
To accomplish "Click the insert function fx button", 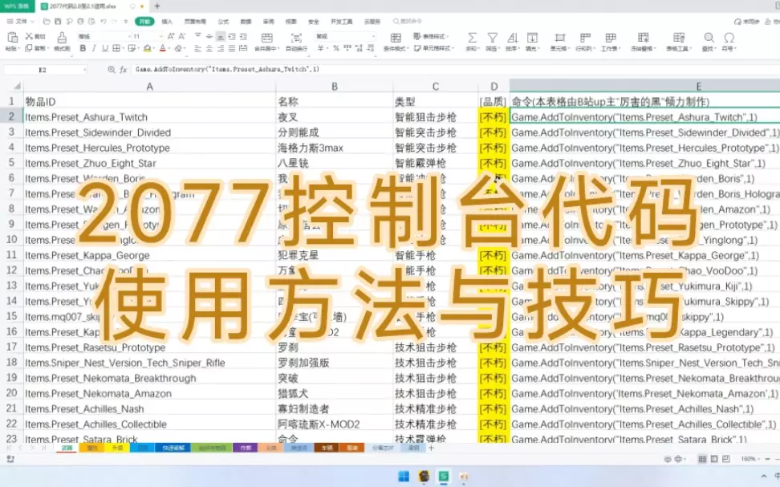I will pyautogui.click(x=124, y=70).
